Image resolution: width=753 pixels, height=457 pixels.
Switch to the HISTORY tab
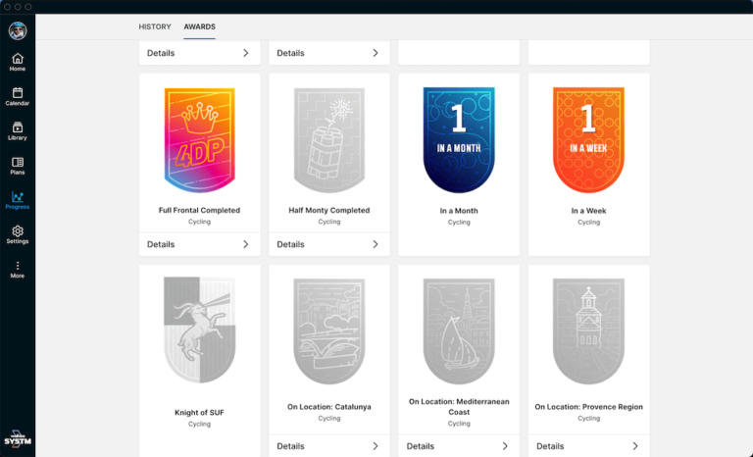pyautogui.click(x=155, y=26)
